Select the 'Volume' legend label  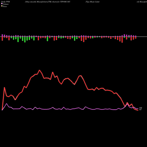(6, 4)
